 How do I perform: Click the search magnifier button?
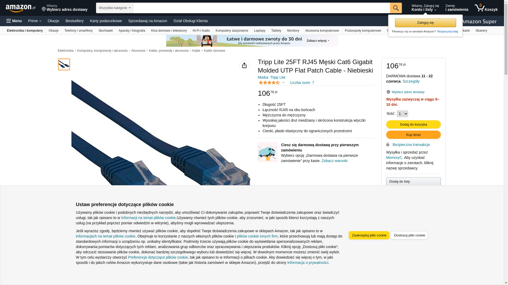(x=396, y=8)
